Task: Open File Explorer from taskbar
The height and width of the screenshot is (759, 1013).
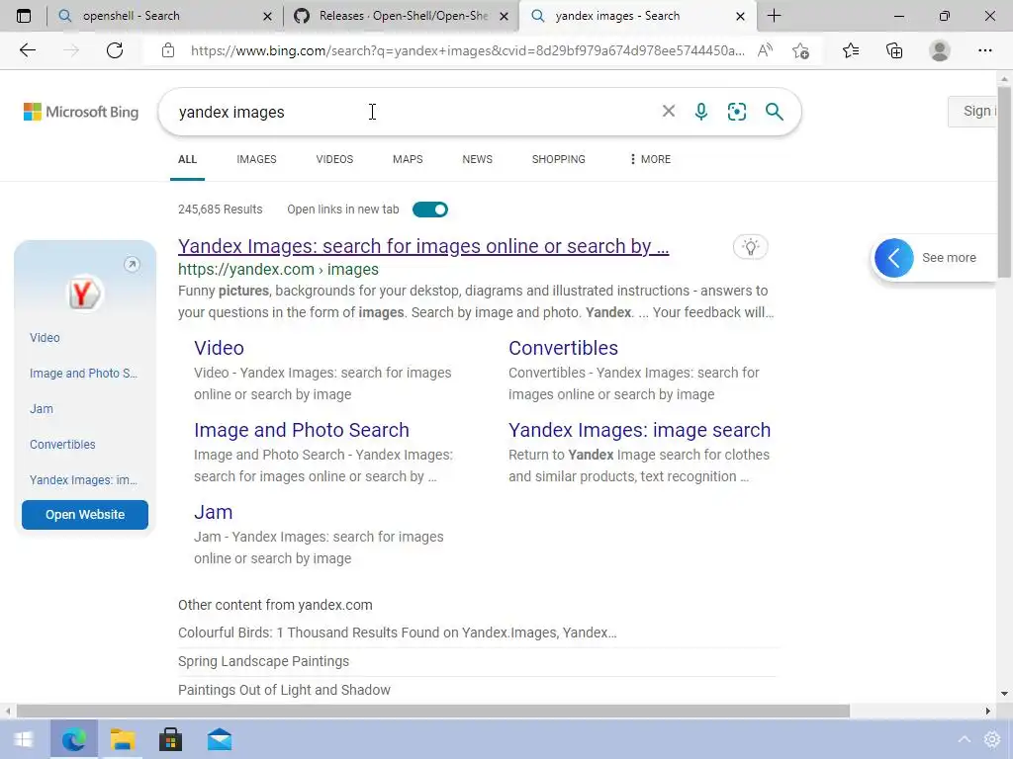Action: 122,739
